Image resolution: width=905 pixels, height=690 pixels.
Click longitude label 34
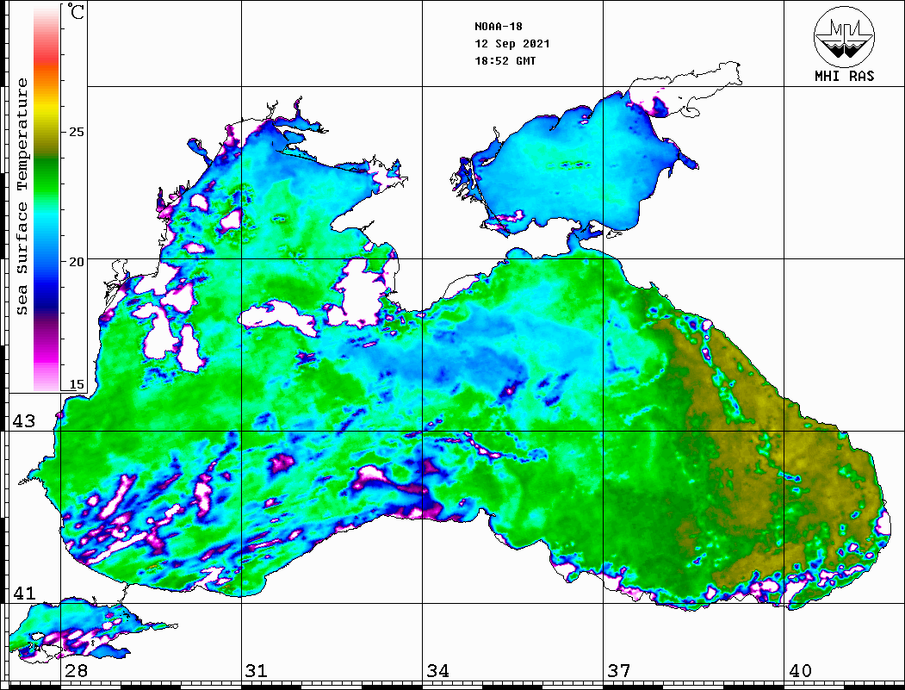pos(437,671)
